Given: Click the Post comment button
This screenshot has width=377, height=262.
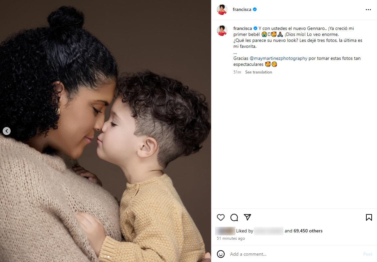Looking at the screenshot, I should (x=368, y=254).
